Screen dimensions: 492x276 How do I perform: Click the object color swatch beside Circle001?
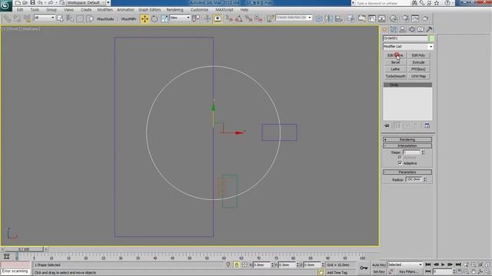(431, 38)
